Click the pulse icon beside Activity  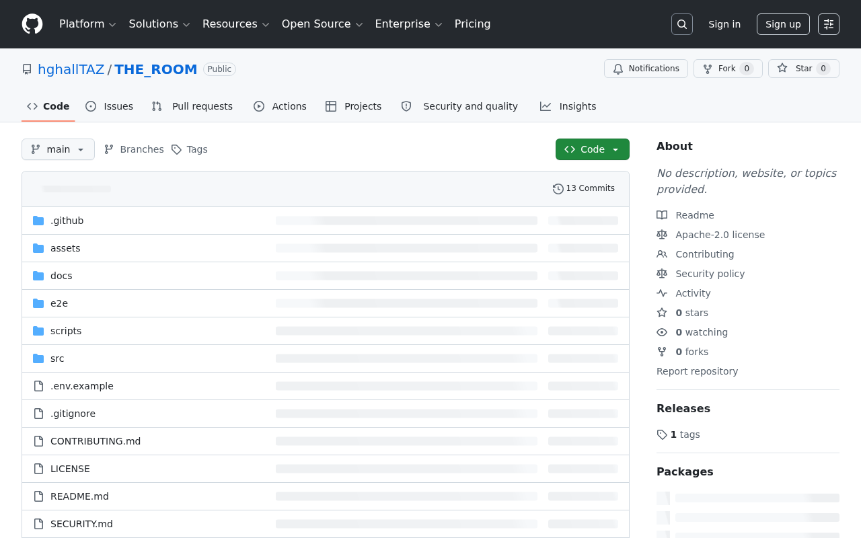[x=662, y=293]
